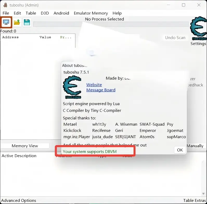This screenshot has height=204, width=207.
Task: Open Advanced Options at bottom left
Action: [19, 200]
